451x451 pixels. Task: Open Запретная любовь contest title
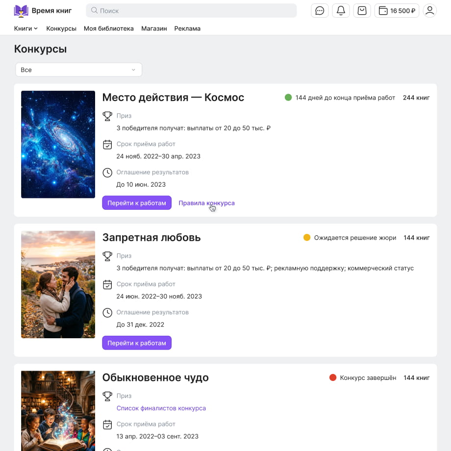[x=151, y=238]
